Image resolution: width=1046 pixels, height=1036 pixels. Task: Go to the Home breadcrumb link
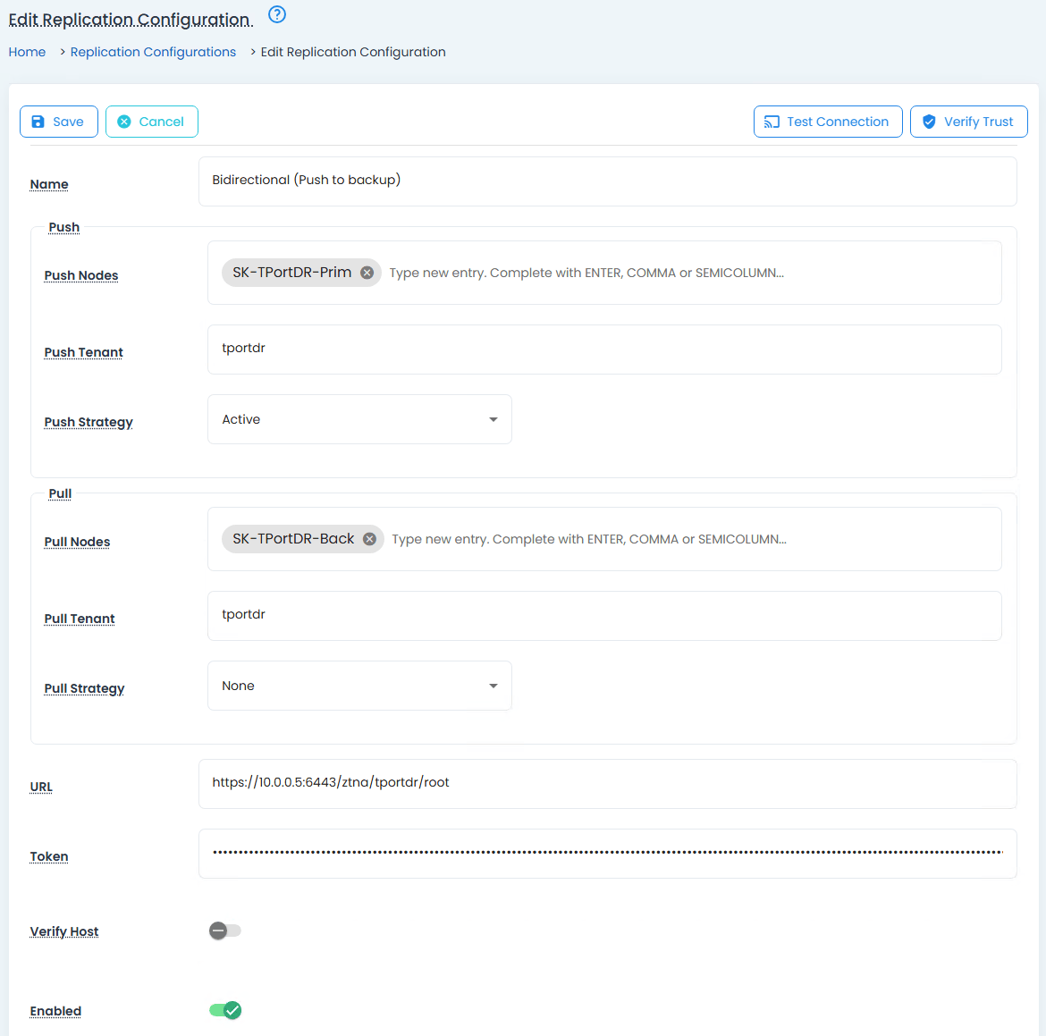28,52
